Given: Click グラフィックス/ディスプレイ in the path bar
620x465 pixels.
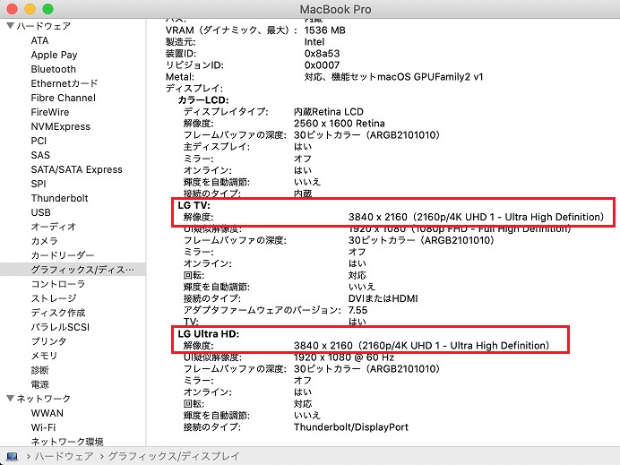Looking at the screenshot, I should (x=174, y=456).
